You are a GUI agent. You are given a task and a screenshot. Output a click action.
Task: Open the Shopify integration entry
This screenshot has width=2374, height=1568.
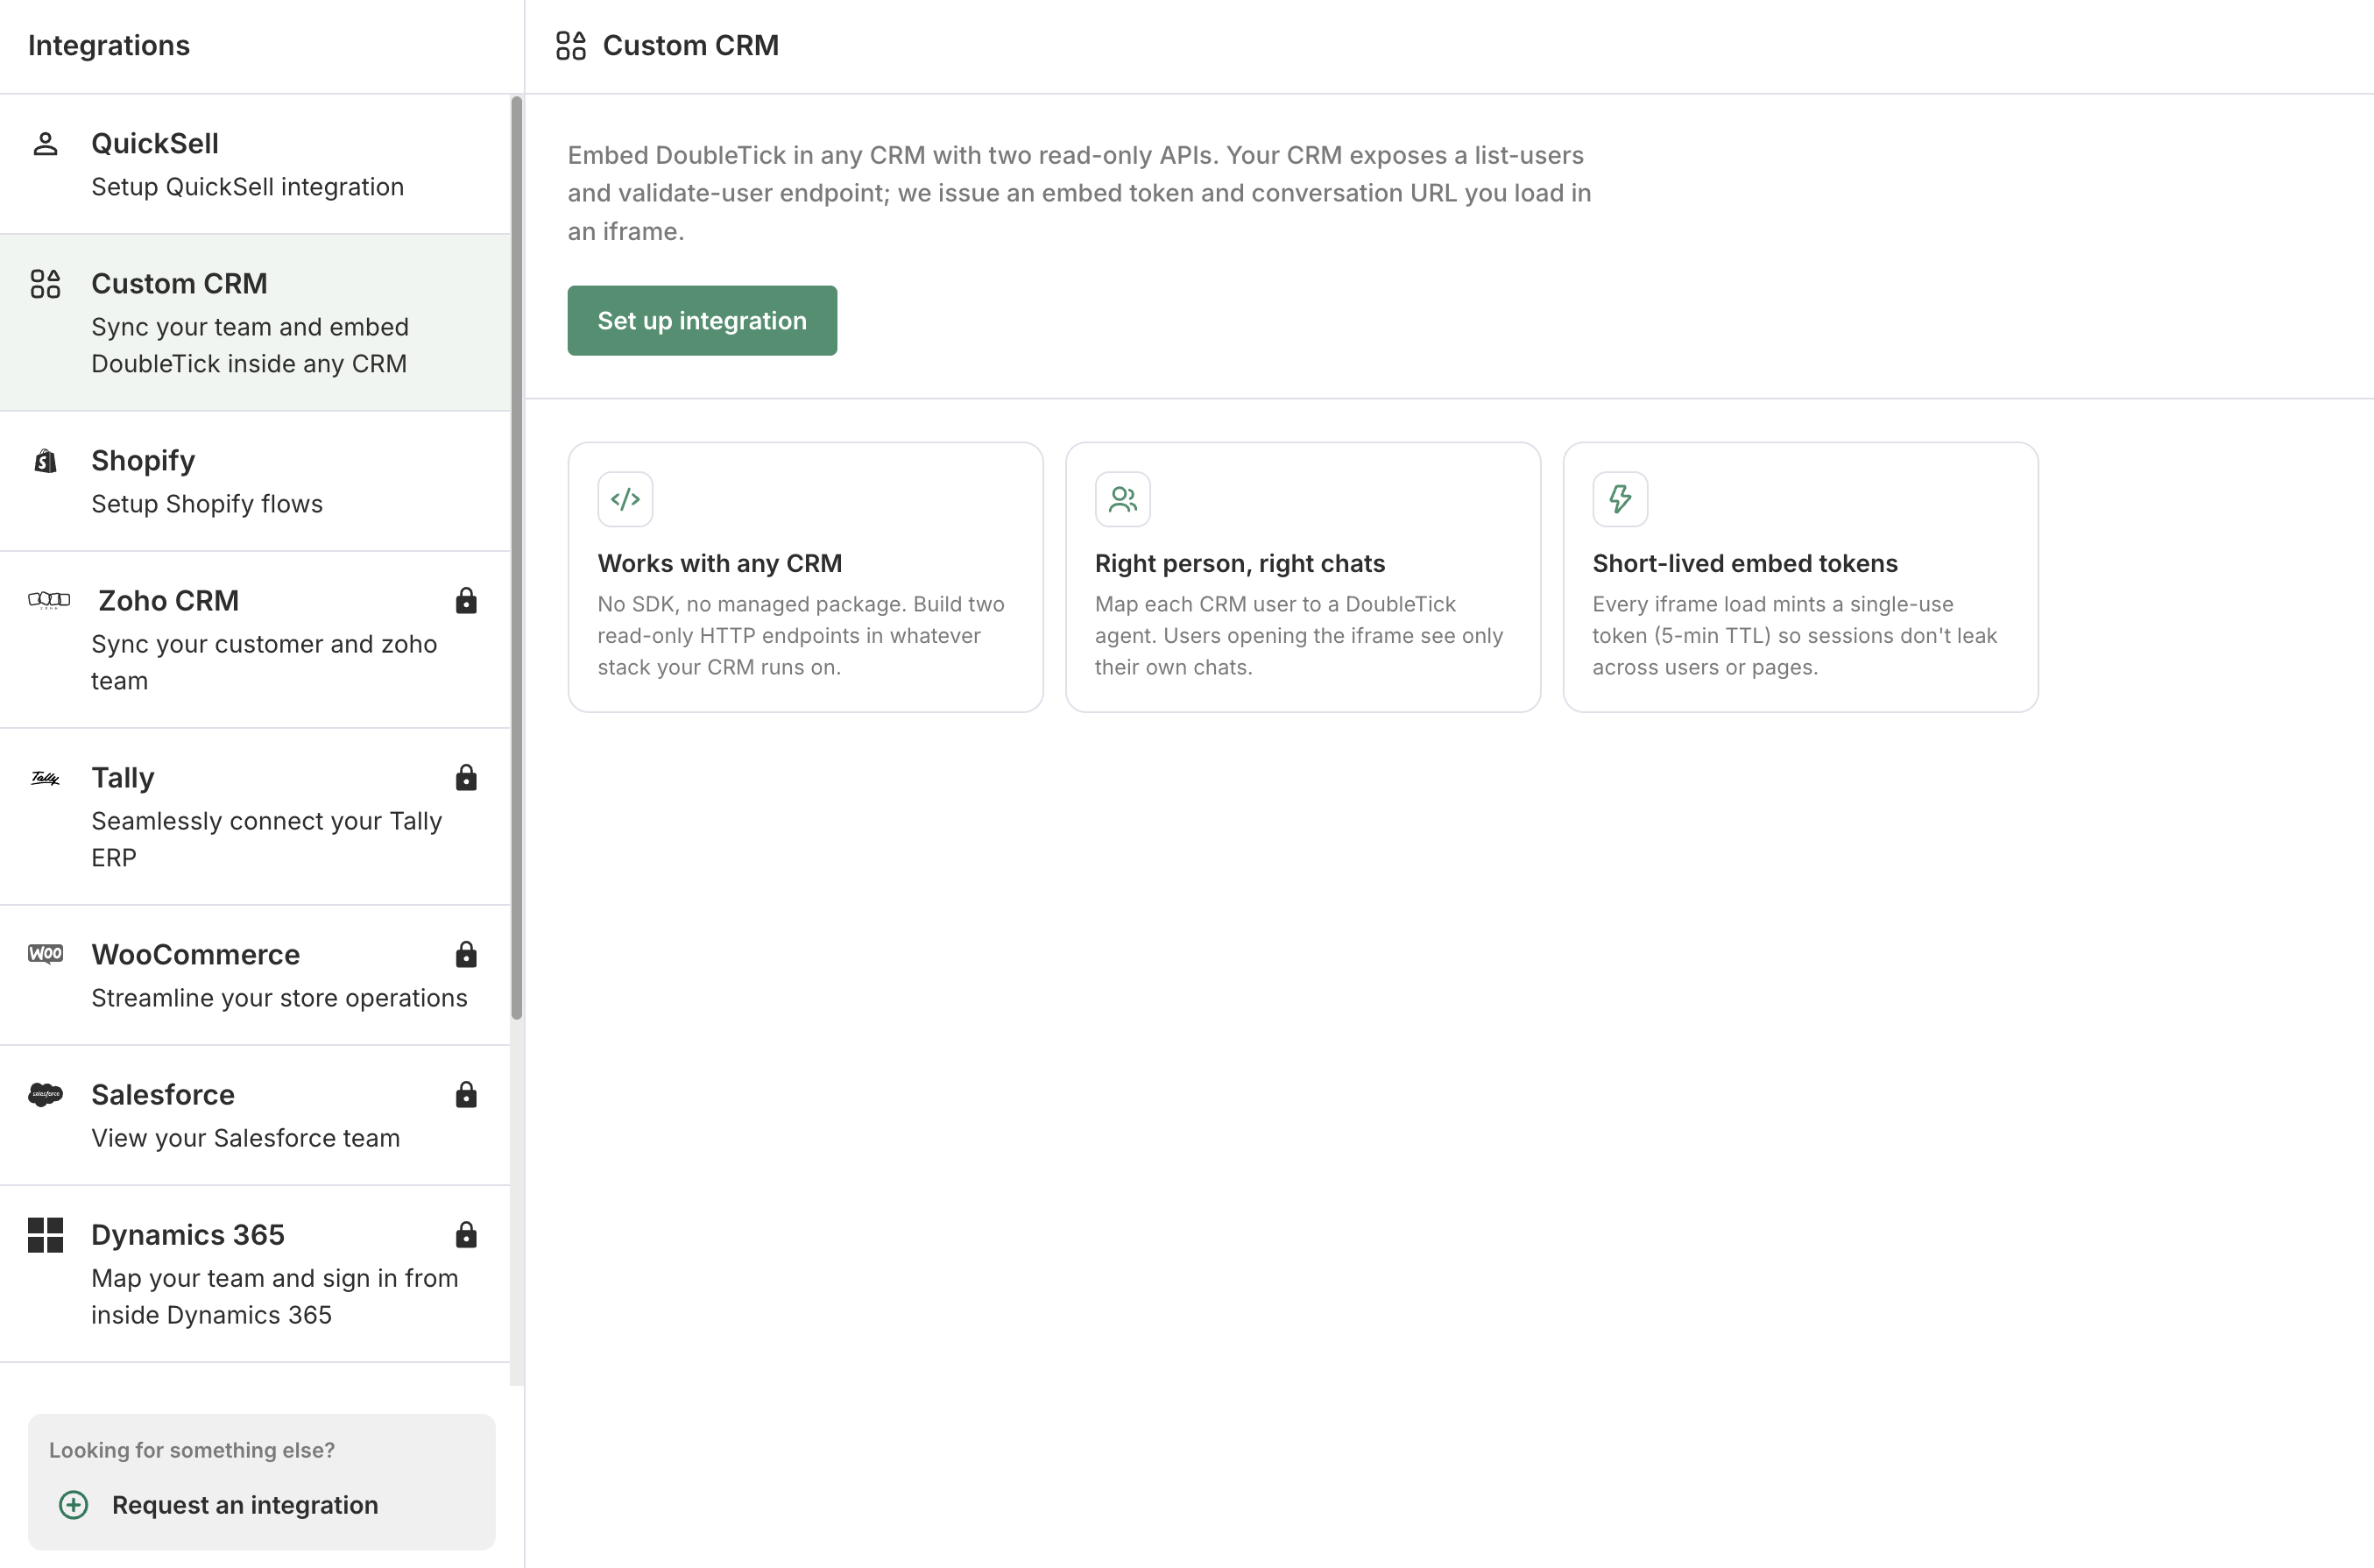(x=255, y=481)
